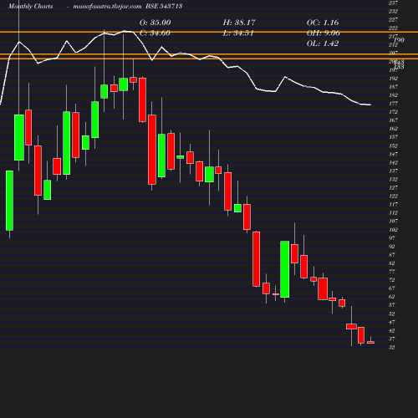Click the 52 price axis label

(x=392, y=313)
